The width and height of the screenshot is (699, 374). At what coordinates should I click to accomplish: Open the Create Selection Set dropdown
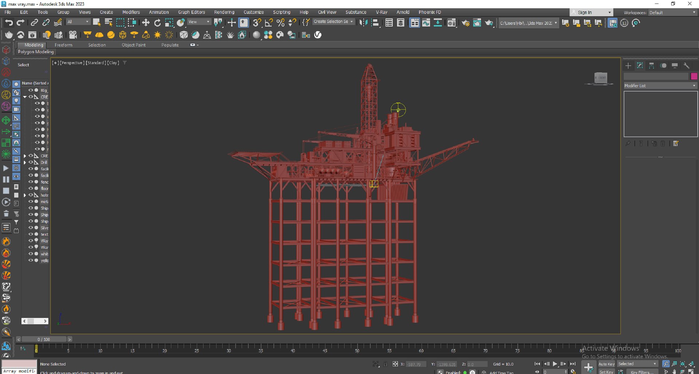pyautogui.click(x=333, y=22)
